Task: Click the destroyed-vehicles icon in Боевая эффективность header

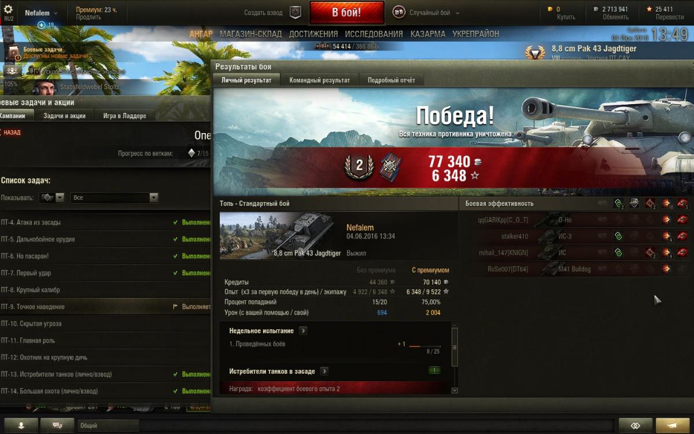Action: pos(683,203)
